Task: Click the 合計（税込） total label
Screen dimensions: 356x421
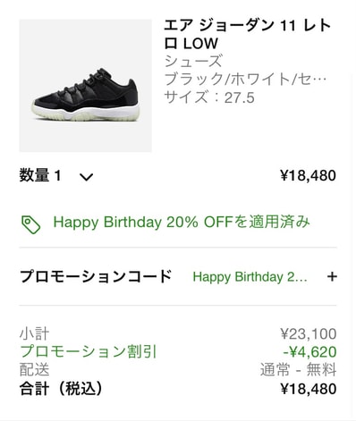Action: pyautogui.click(x=61, y=389)
